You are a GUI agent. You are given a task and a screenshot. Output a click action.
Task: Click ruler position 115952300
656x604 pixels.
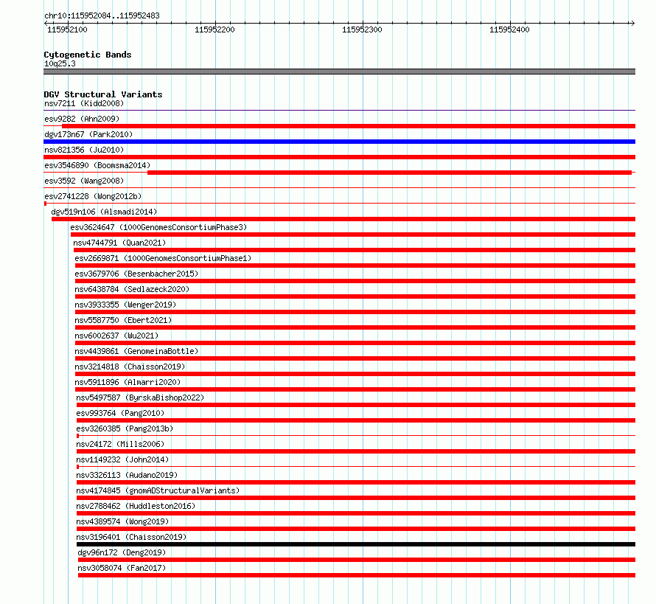click(362, 29)
